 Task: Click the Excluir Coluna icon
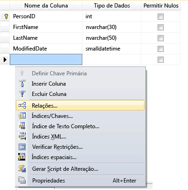point(22,94)
